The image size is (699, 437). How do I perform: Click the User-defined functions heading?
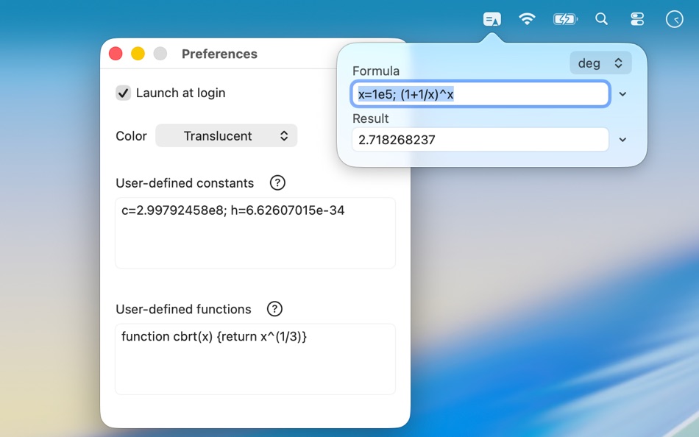[x=183, y=310]
